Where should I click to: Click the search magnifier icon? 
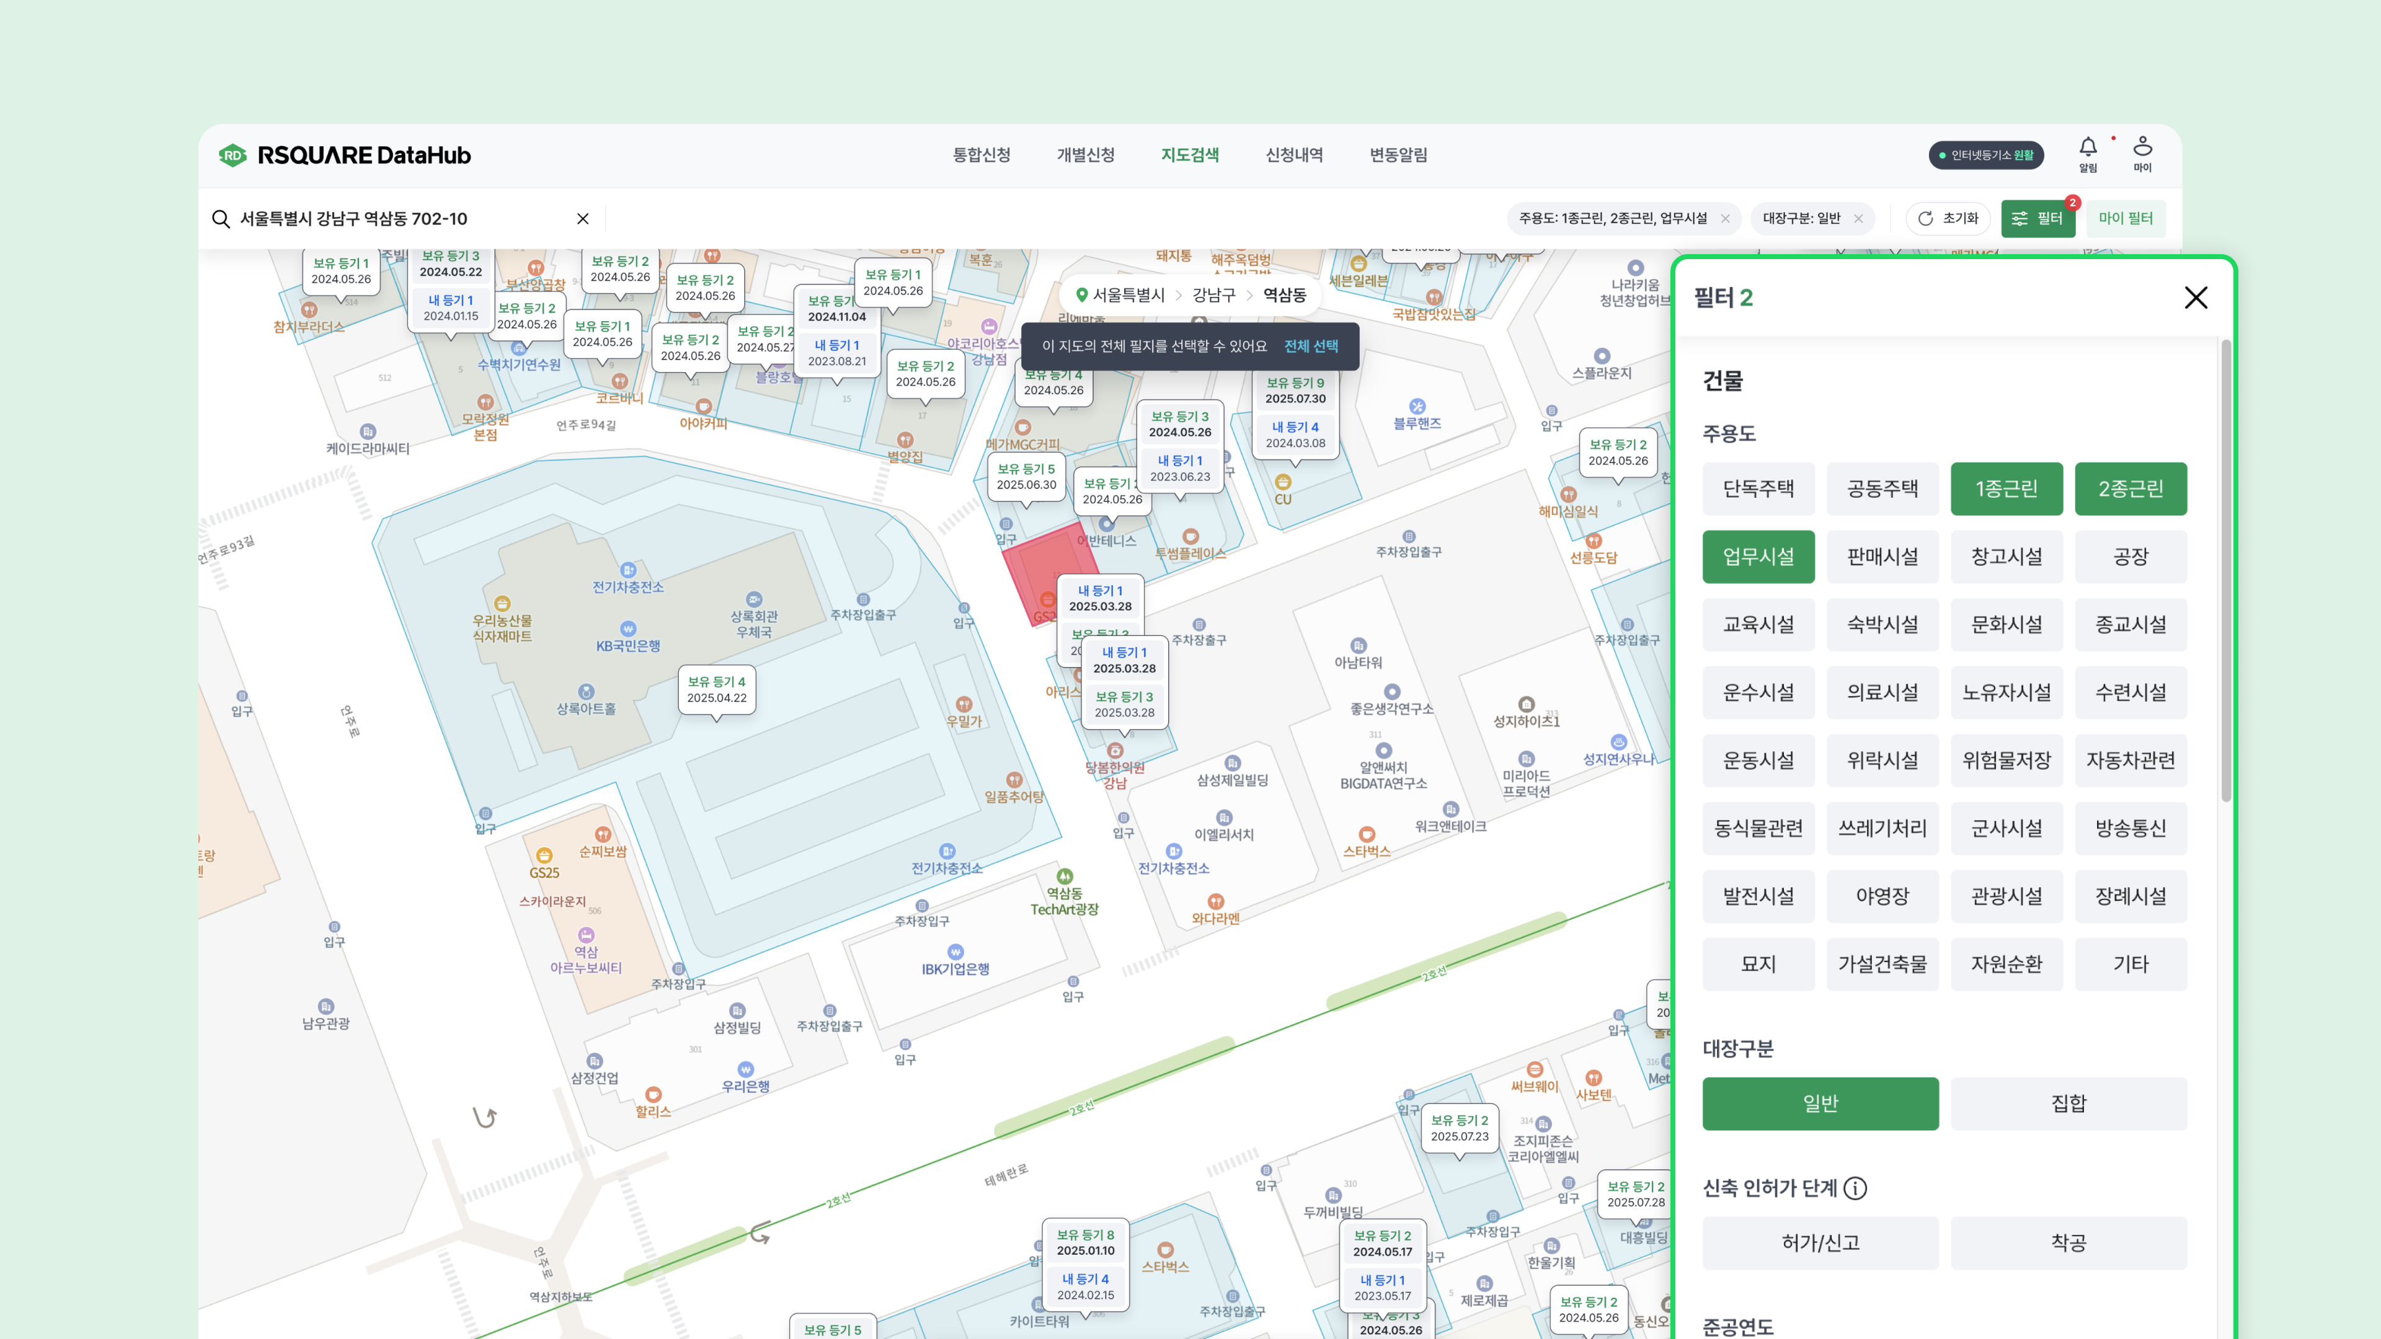(220, 219)
